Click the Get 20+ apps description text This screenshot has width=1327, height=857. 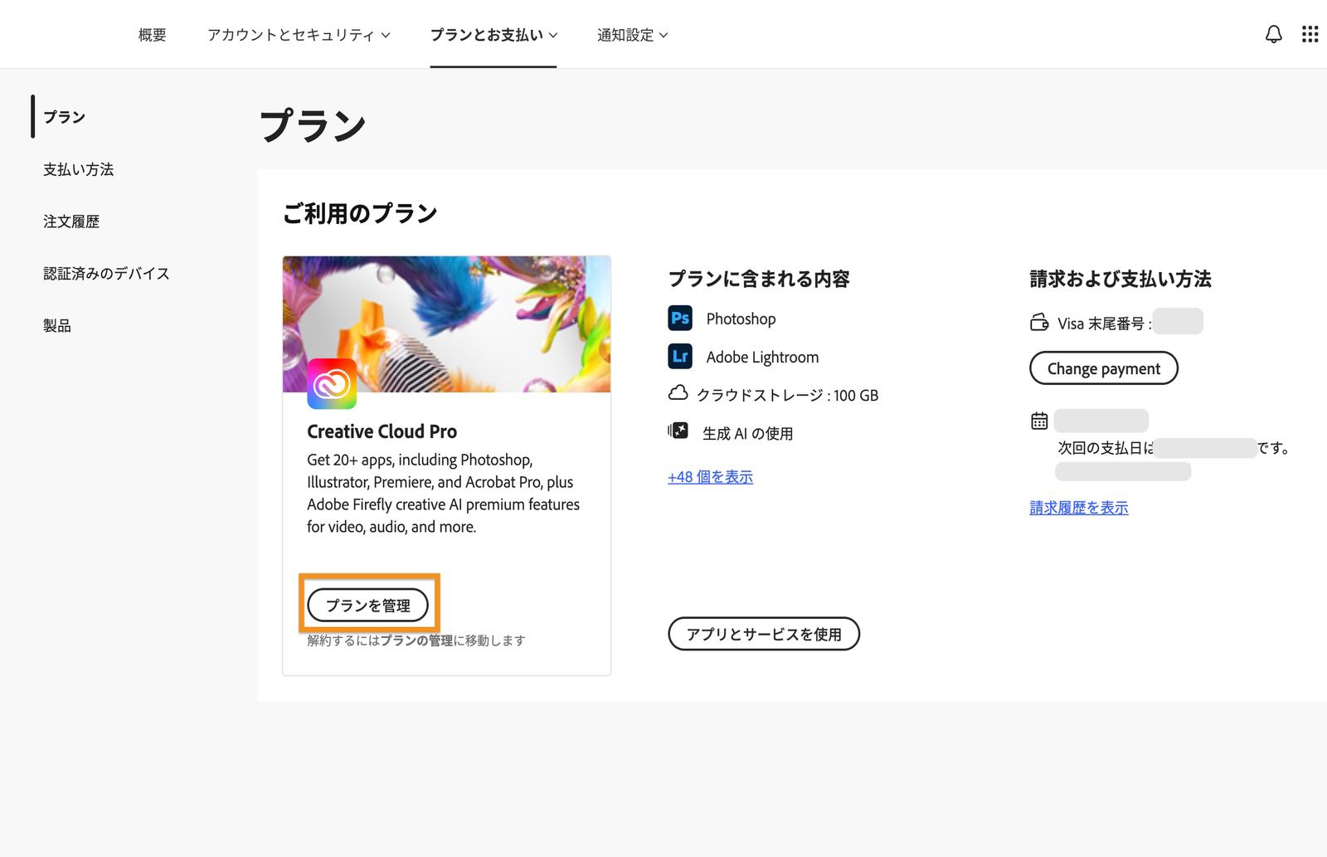pos(444,493)
